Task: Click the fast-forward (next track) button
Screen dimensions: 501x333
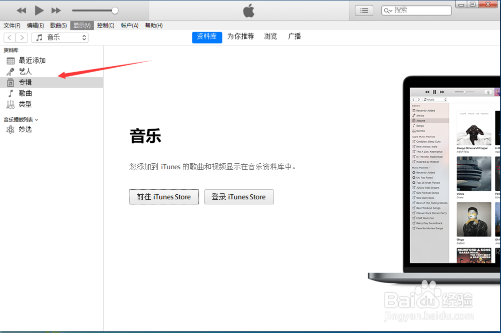Action: tap(56, 11)
